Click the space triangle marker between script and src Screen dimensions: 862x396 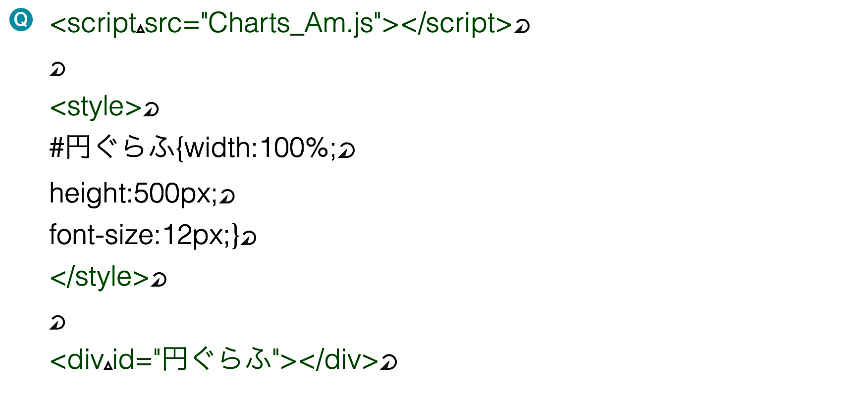141,29
